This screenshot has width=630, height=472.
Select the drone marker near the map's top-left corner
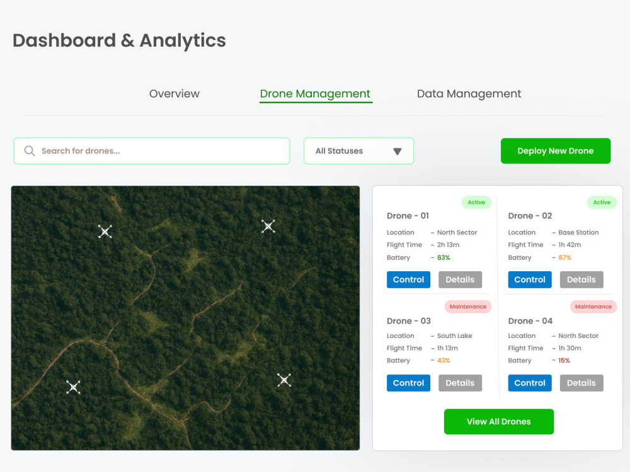pyautogui.click(x=105, y=231)
